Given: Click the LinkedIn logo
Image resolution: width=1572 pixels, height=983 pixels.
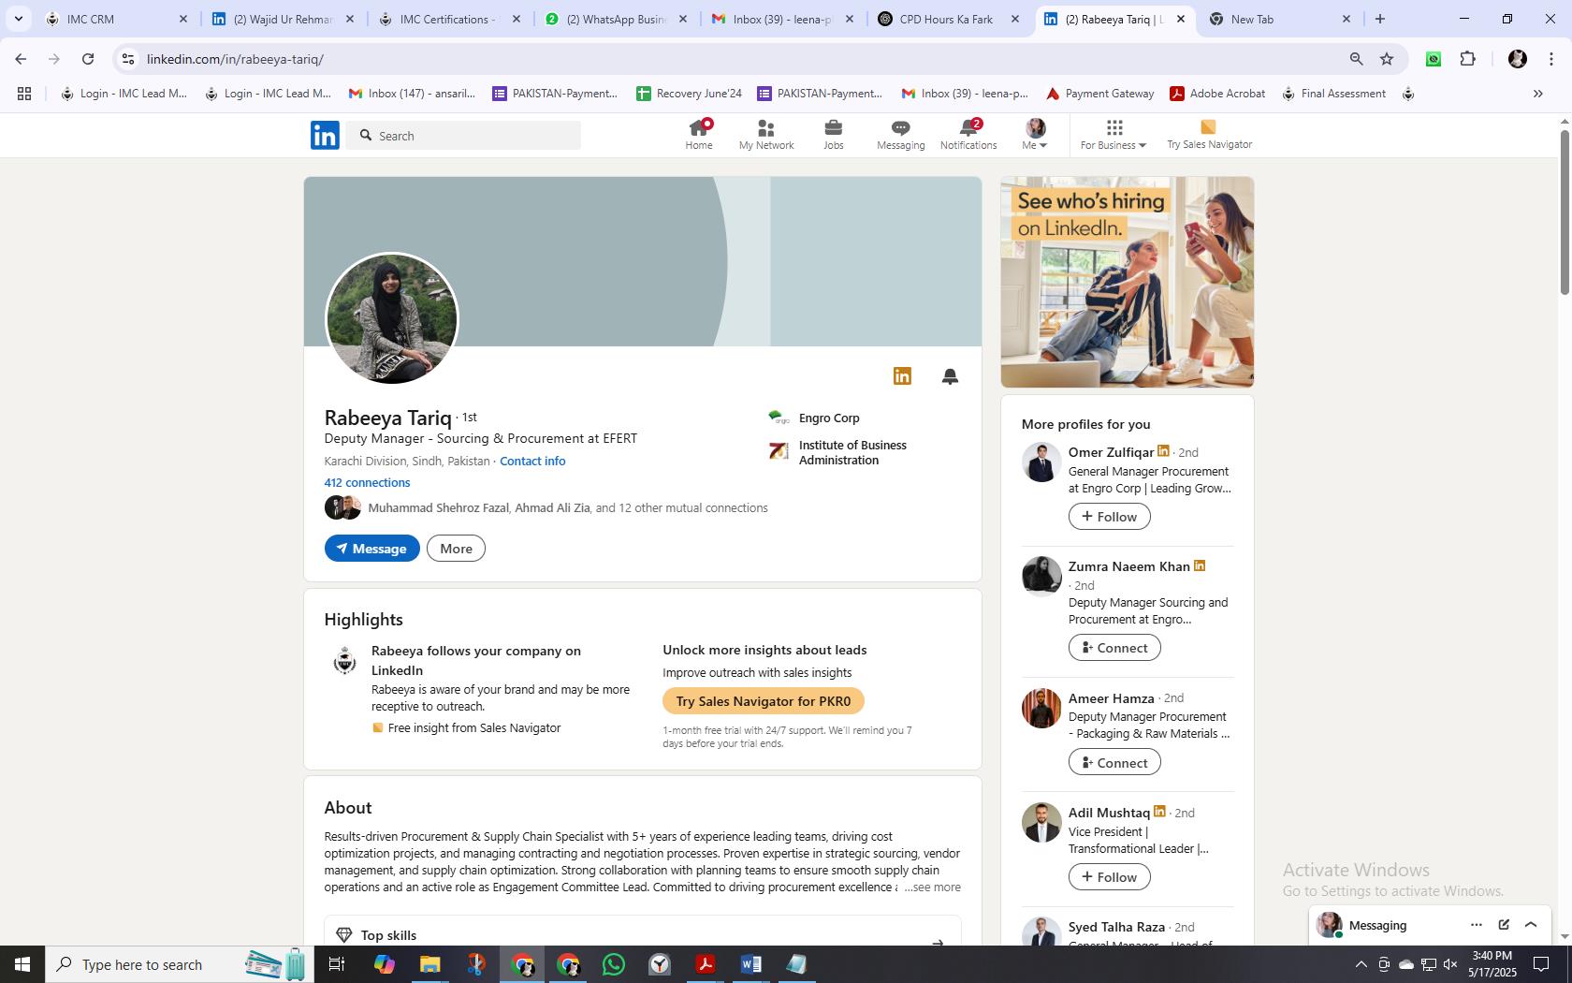Looking at the screenshot, I should coord(325,136).
